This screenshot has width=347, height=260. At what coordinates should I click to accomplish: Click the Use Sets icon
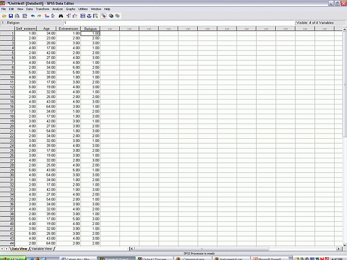pyautogui.click(x=111, y=16)
